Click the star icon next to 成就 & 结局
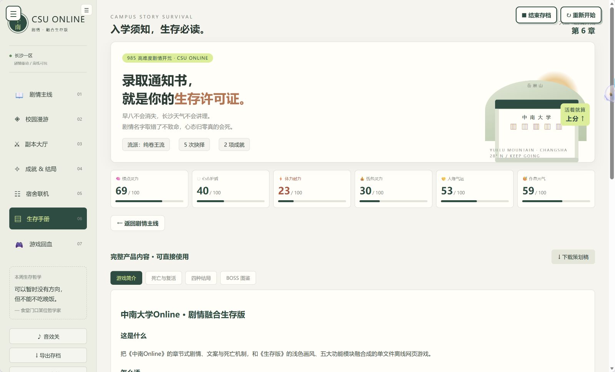 (17, 169)
